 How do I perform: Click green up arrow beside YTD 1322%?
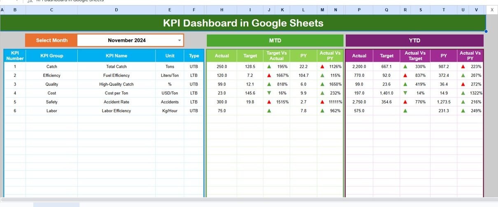click(463, 93)
